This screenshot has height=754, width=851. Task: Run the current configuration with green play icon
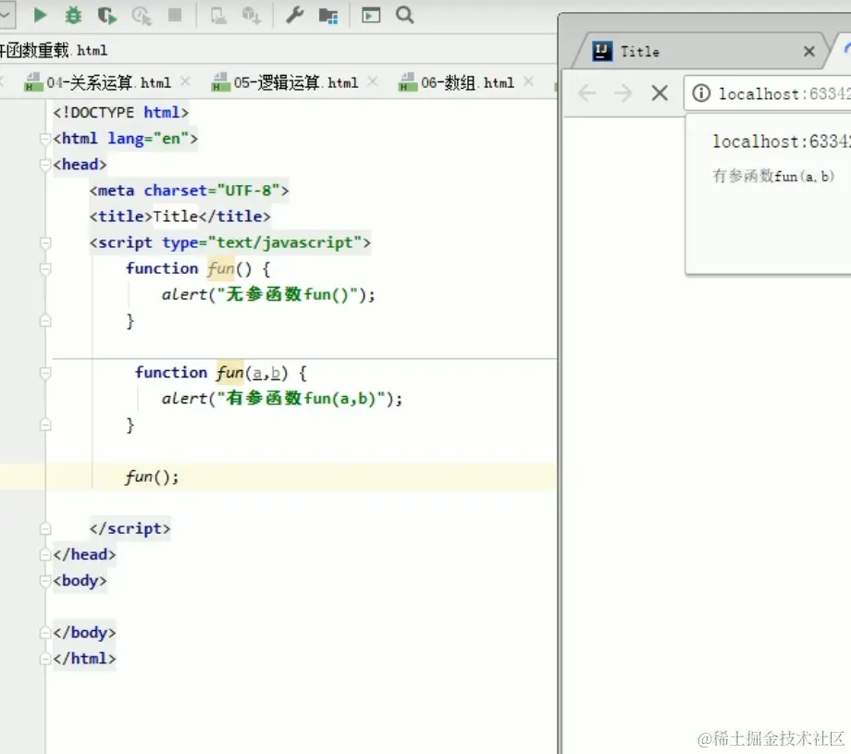click(x=40, y=15)
